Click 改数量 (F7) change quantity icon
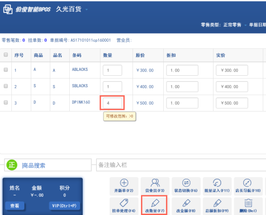This screenshot has height=215, width=266. click(155, 206)
